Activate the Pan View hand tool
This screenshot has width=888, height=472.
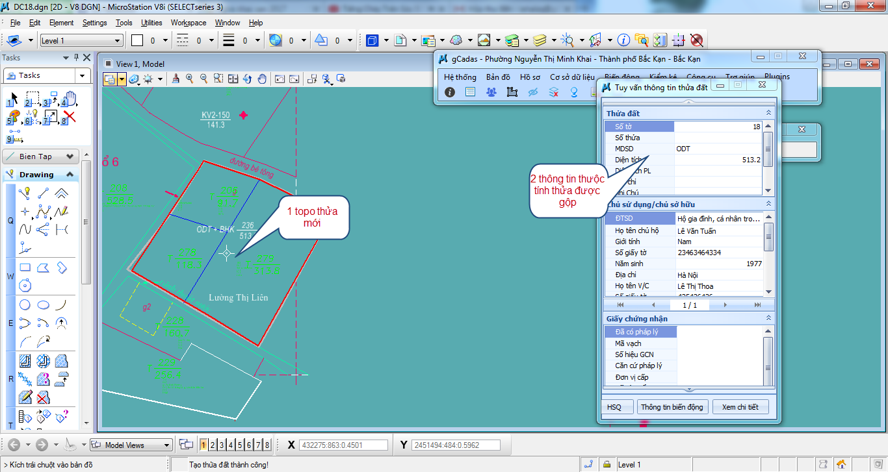tap(262, 79)
